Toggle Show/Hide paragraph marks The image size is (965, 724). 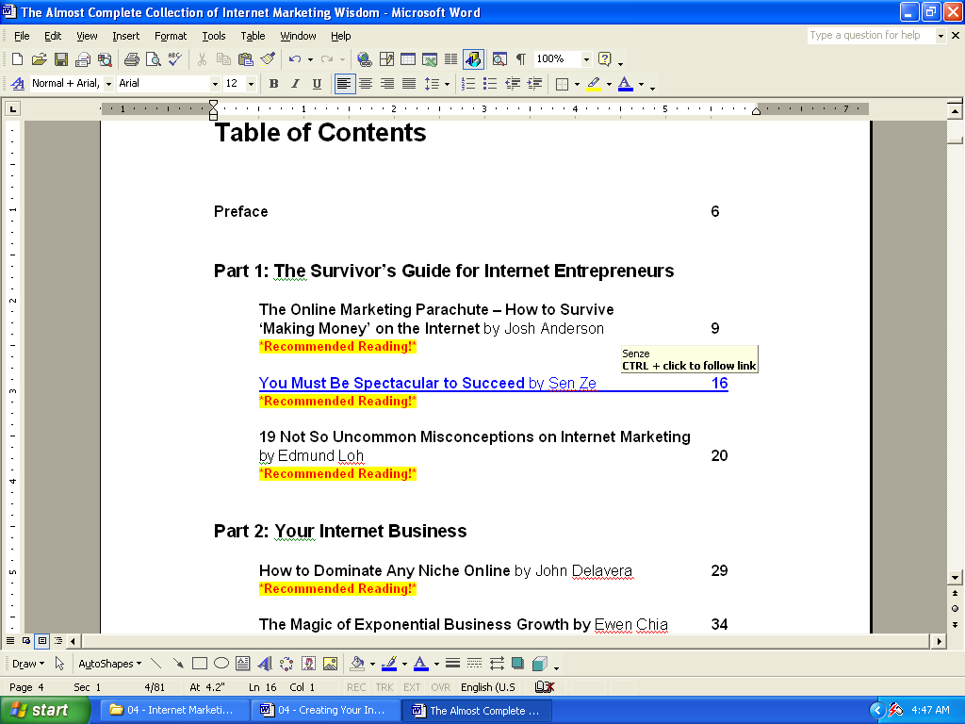pyautogui.click(x=520, y=59)
